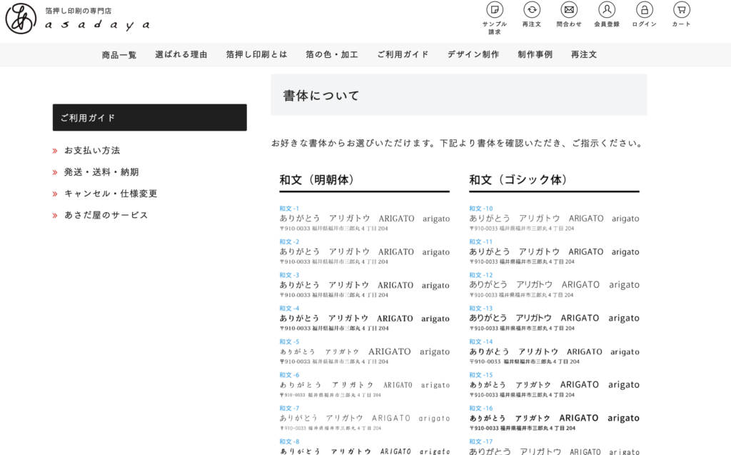The height and width of the screenshot is (455, 731).
Task: Open キャンセル・仕様変更 sidebar link
Action: pos(111,194)
